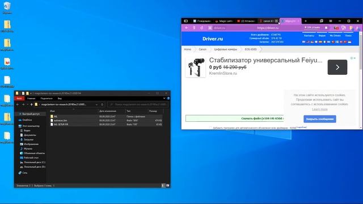Open the Driver.ru logo link
363x204 pixels.
pyautogui.click(x=213, y=39)
